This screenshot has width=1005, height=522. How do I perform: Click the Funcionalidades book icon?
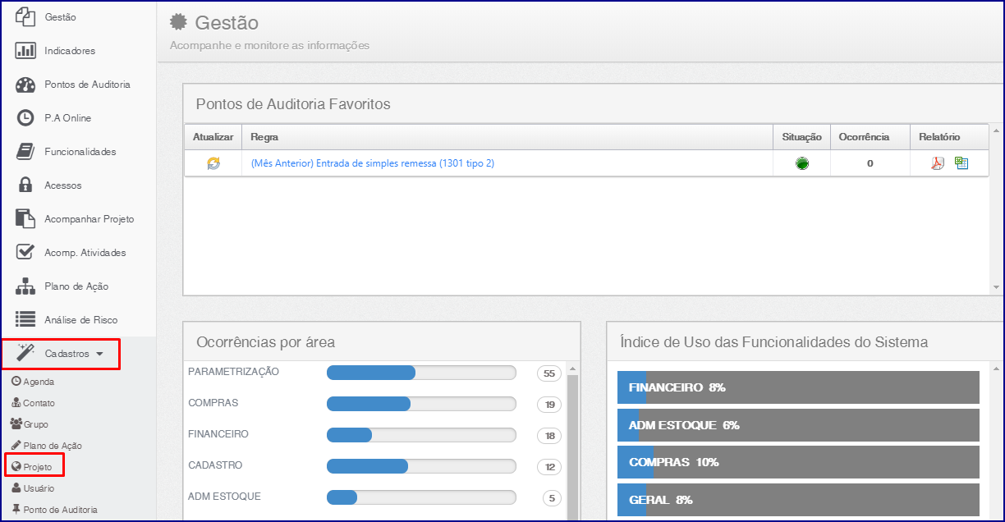pos(25,152)
